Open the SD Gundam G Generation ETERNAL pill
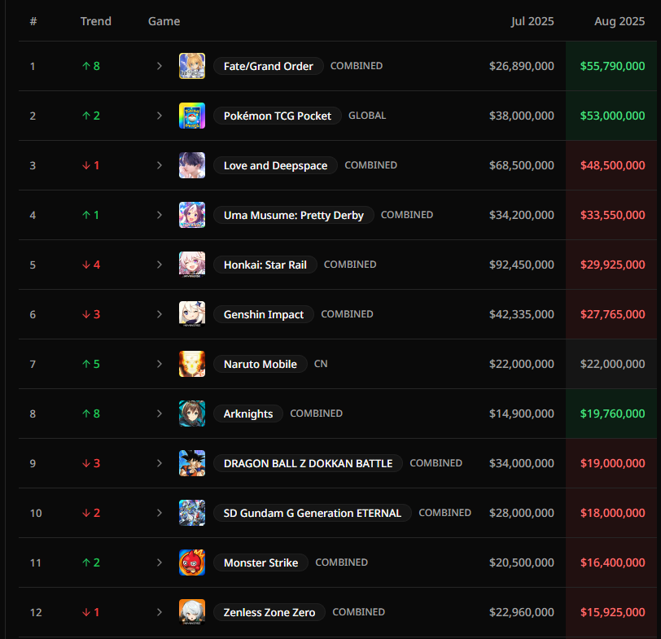This screenshot has width=661, height=639. point(313,513)
